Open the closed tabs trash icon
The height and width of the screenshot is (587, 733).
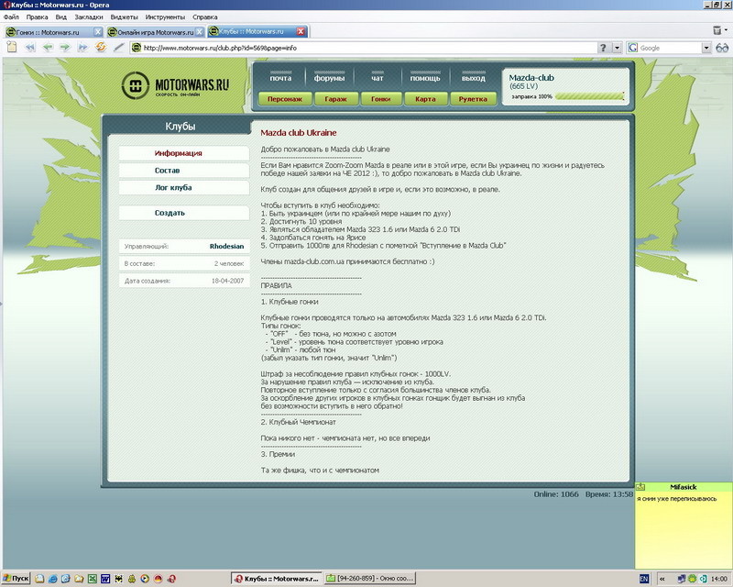tap(717, 30)
